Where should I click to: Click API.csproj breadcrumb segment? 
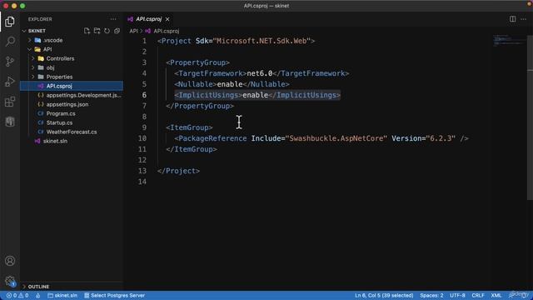coord(167,31)
